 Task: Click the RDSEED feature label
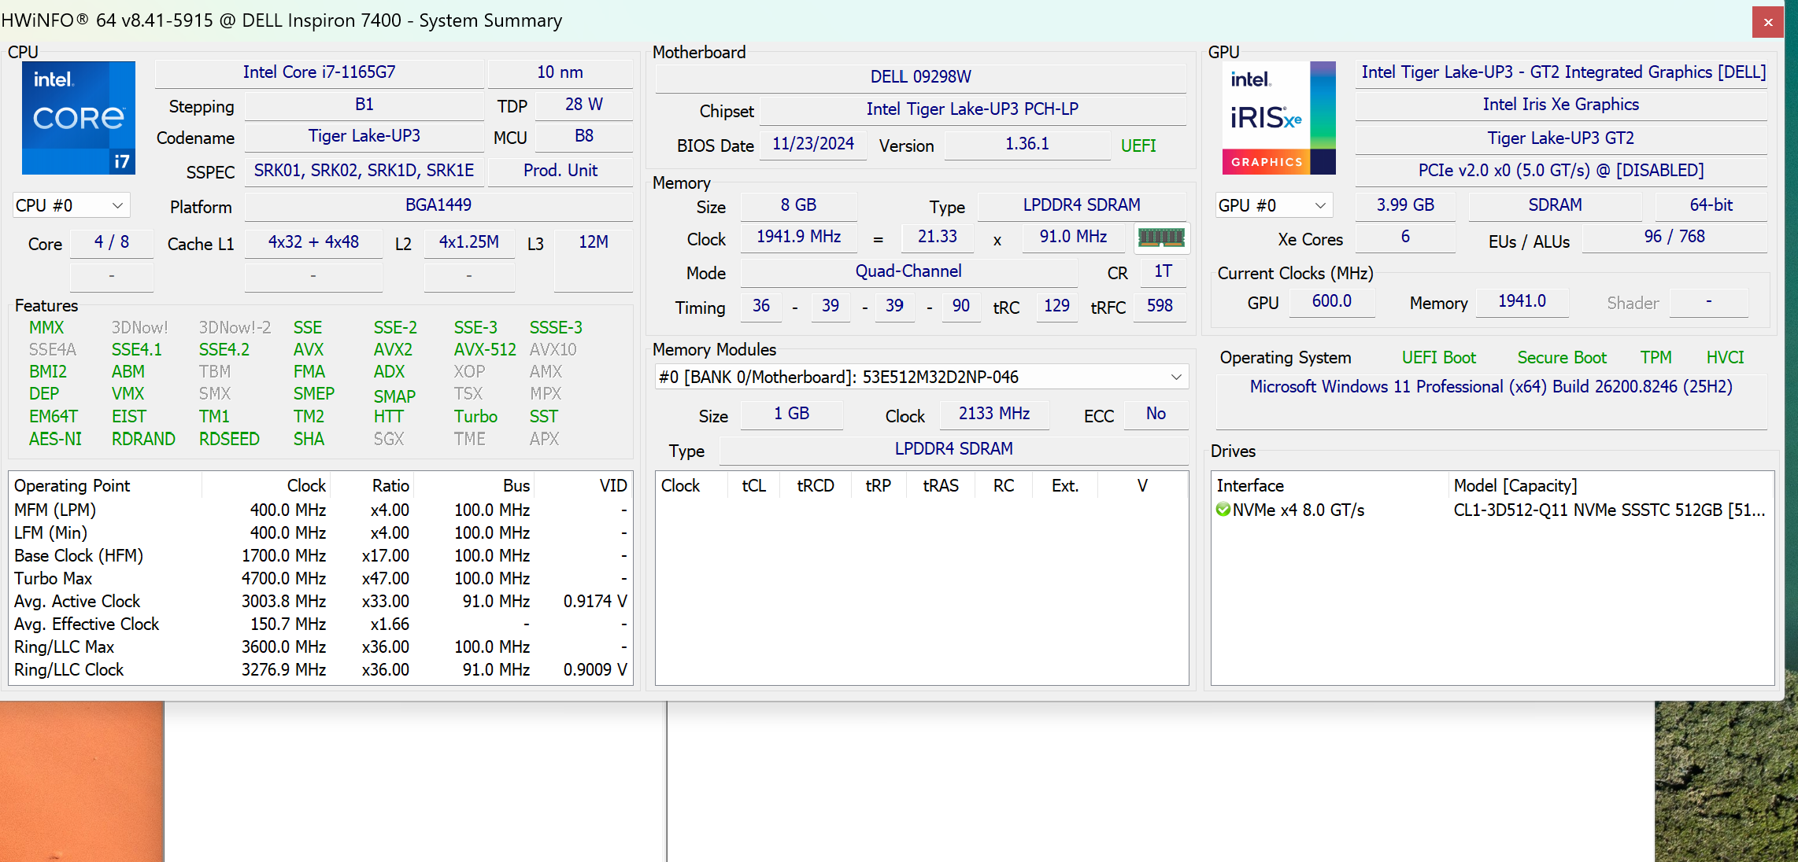pyautogui.click(x=229, y=439)
